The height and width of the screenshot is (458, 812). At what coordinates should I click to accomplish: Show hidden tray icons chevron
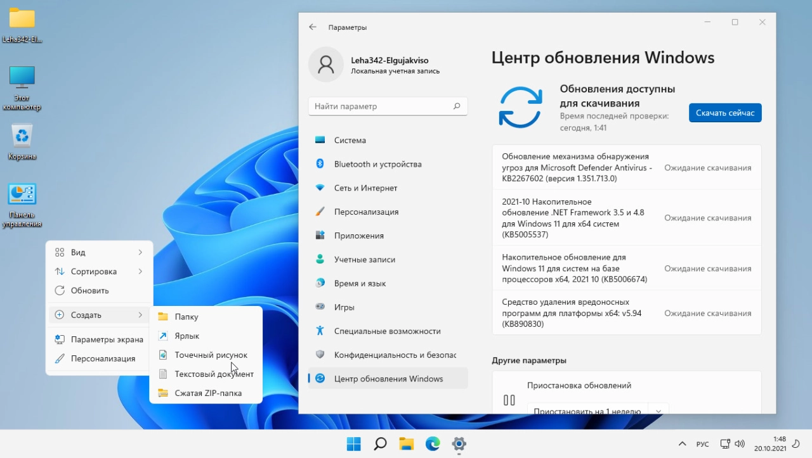tap(683, 443)
